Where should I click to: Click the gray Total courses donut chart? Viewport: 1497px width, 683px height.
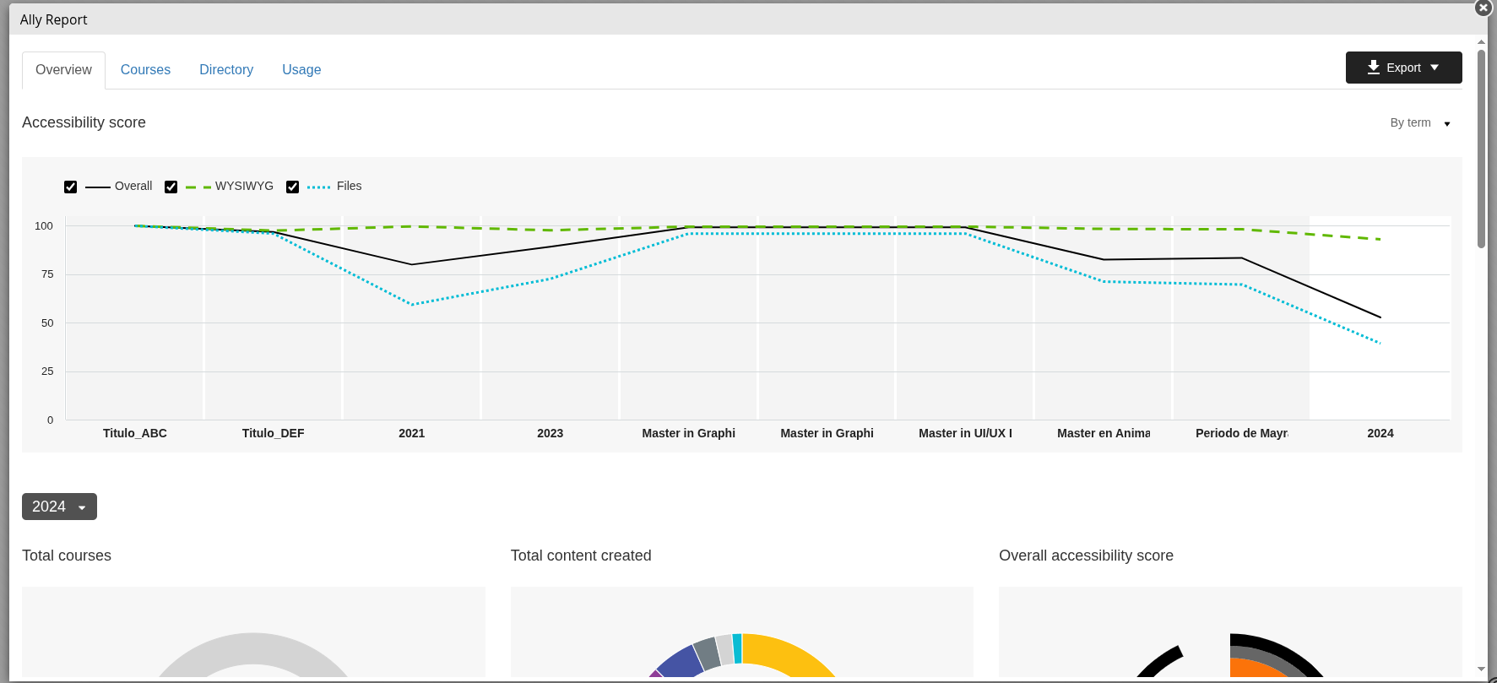pyautogui.click(x=253, y=650)
